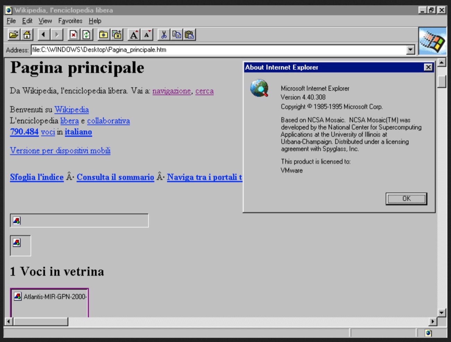Image resolution: width=451 pixels, height=342 pixels.
Task: Follow the "Sfoglia l'indice" link
Action: (x=37, y=177)
